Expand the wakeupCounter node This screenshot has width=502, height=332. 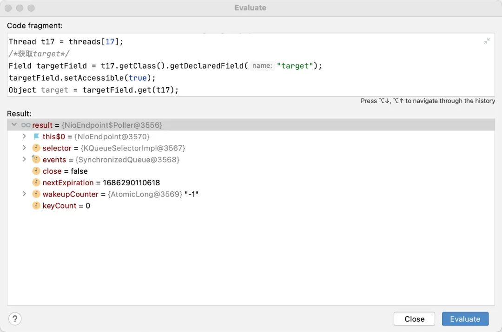[24, 194]
